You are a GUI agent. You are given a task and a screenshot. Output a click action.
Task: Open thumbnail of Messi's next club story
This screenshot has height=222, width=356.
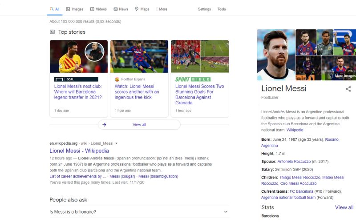tap(79, 56)
